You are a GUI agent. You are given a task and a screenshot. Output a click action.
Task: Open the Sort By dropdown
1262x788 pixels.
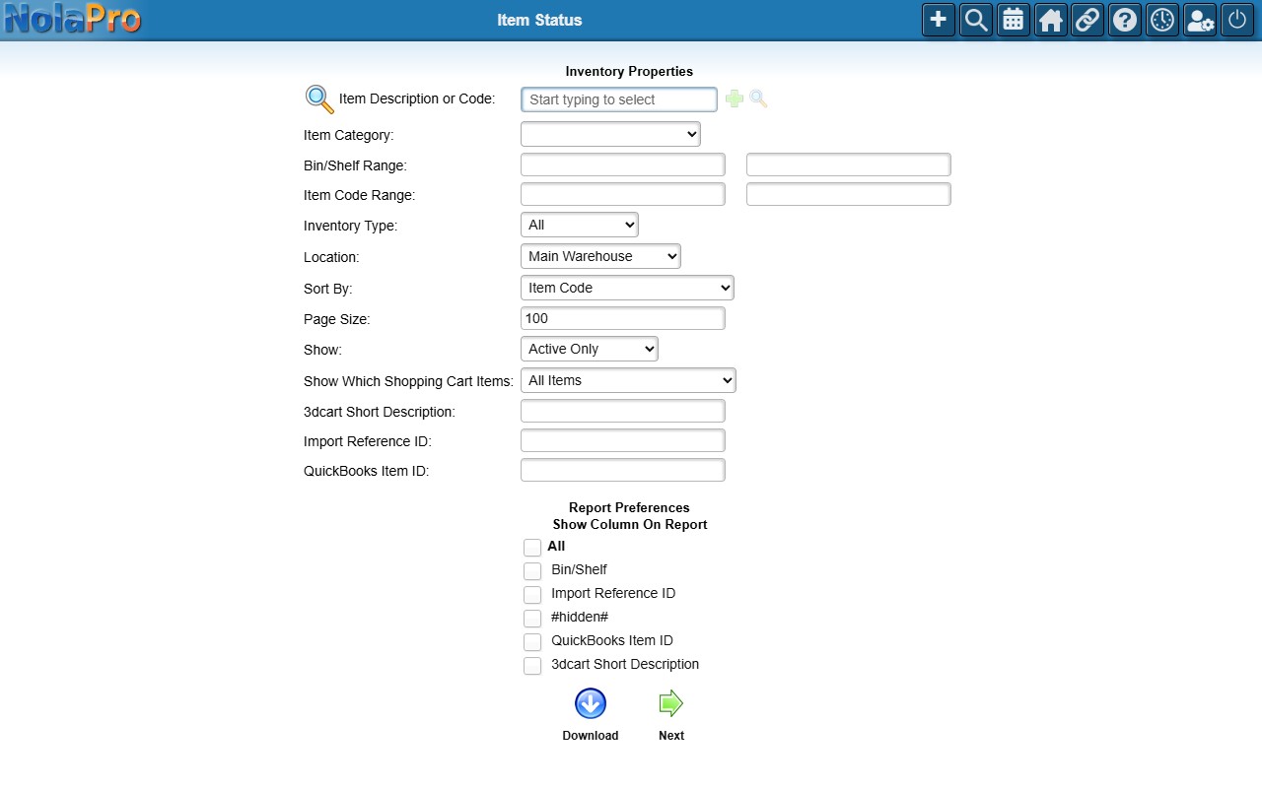pos(627,288)
